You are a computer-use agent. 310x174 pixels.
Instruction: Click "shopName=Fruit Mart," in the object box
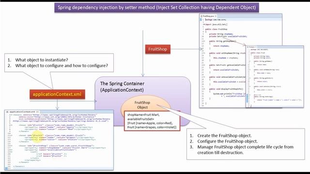[143, 115]
